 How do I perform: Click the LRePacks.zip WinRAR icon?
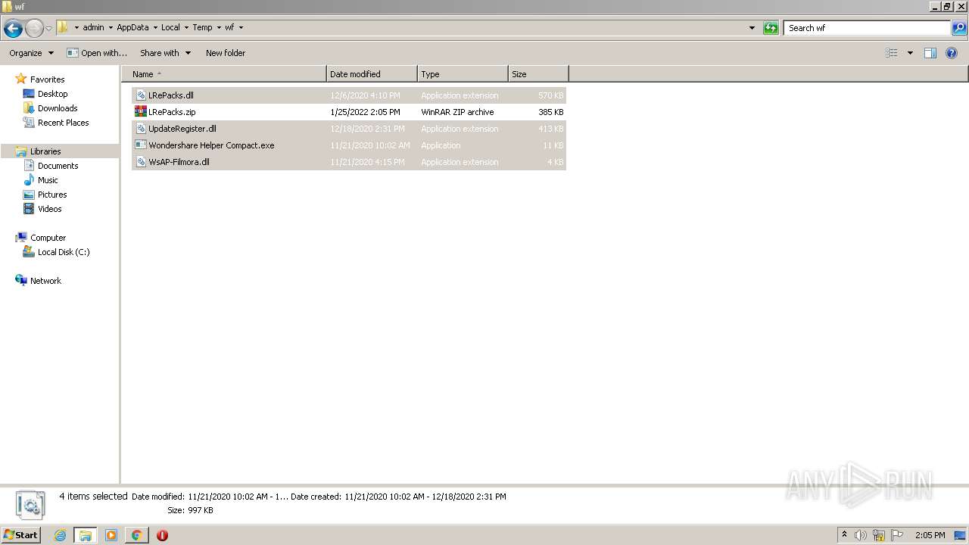tap(141, 112)
